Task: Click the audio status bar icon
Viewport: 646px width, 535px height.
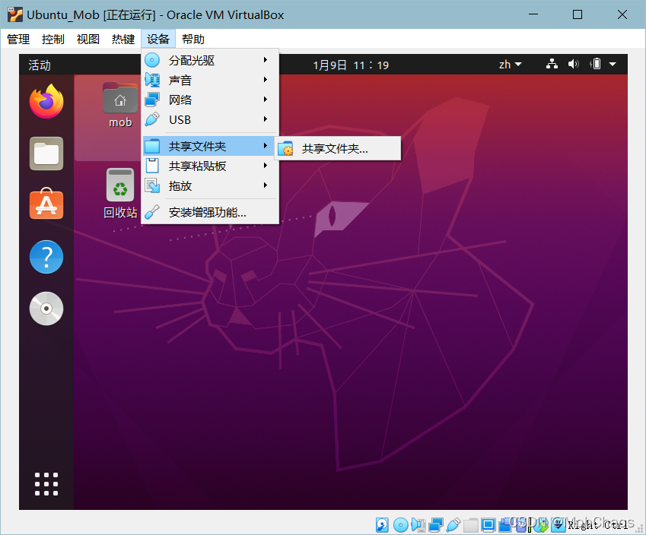Action: click(x=418, y=524)
